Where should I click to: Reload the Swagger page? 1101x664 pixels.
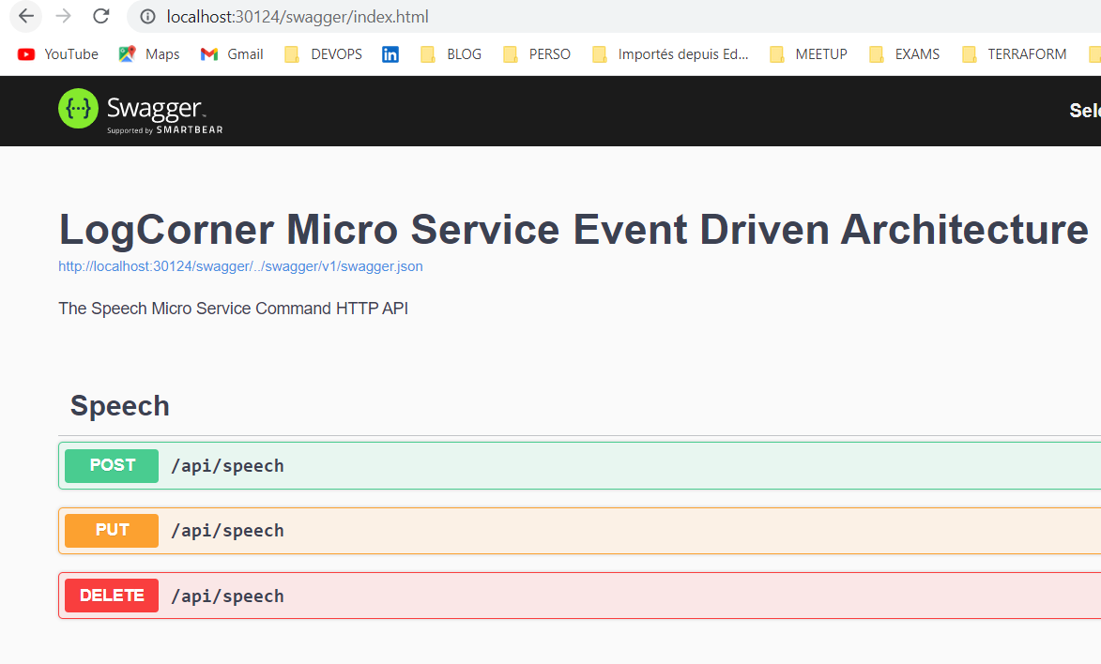(99, 16)
